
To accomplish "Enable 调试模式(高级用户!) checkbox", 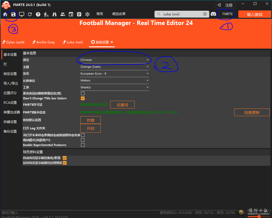I will pos(83,140).
